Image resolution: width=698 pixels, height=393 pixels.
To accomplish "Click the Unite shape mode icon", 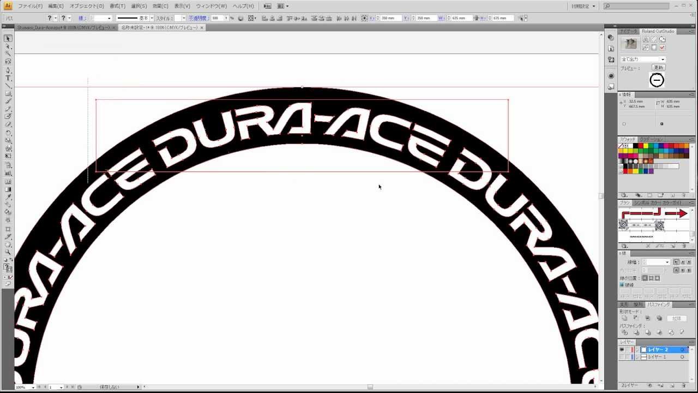I will click(624, 318).
